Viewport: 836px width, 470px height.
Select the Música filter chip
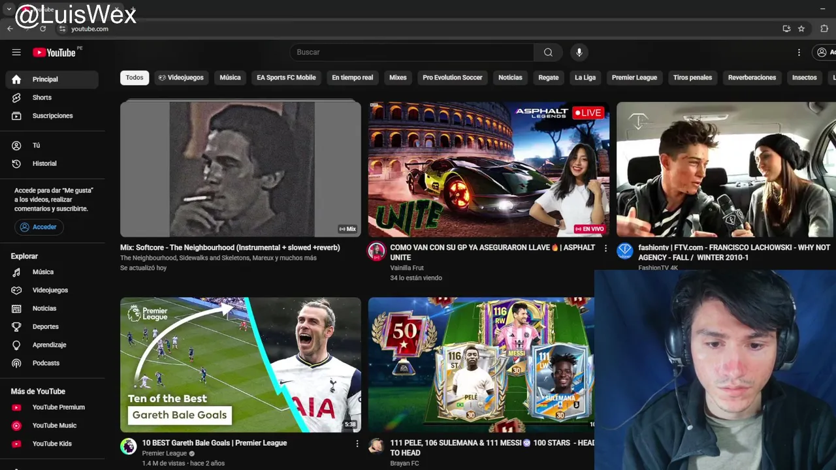pos(230,78)
